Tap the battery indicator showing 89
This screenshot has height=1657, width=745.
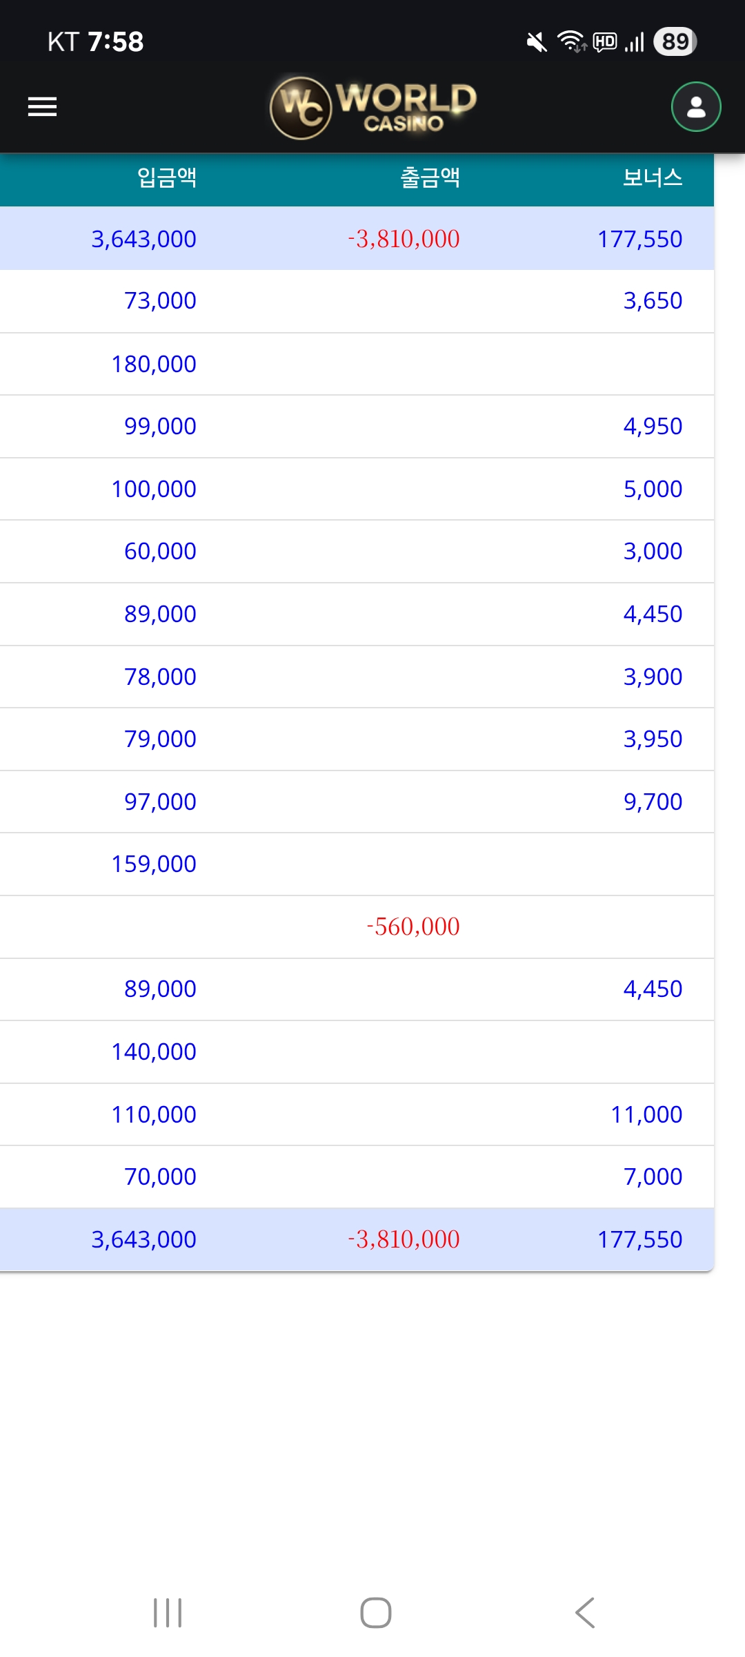click(x=675, y=41)
